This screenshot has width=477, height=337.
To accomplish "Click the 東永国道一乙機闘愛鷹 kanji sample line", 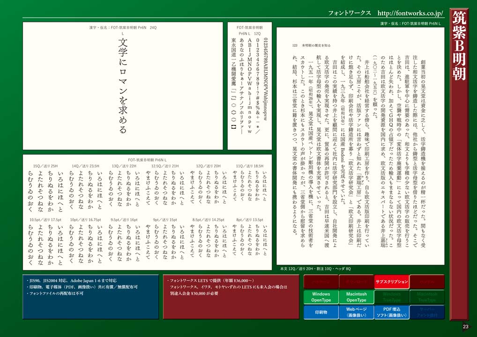I will pyautogui.click(x=234, y=83).
